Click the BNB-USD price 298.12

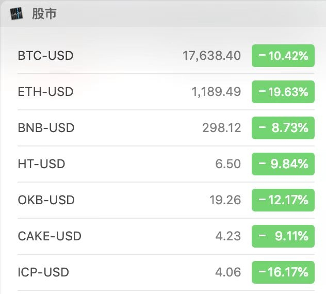(221, 128)
